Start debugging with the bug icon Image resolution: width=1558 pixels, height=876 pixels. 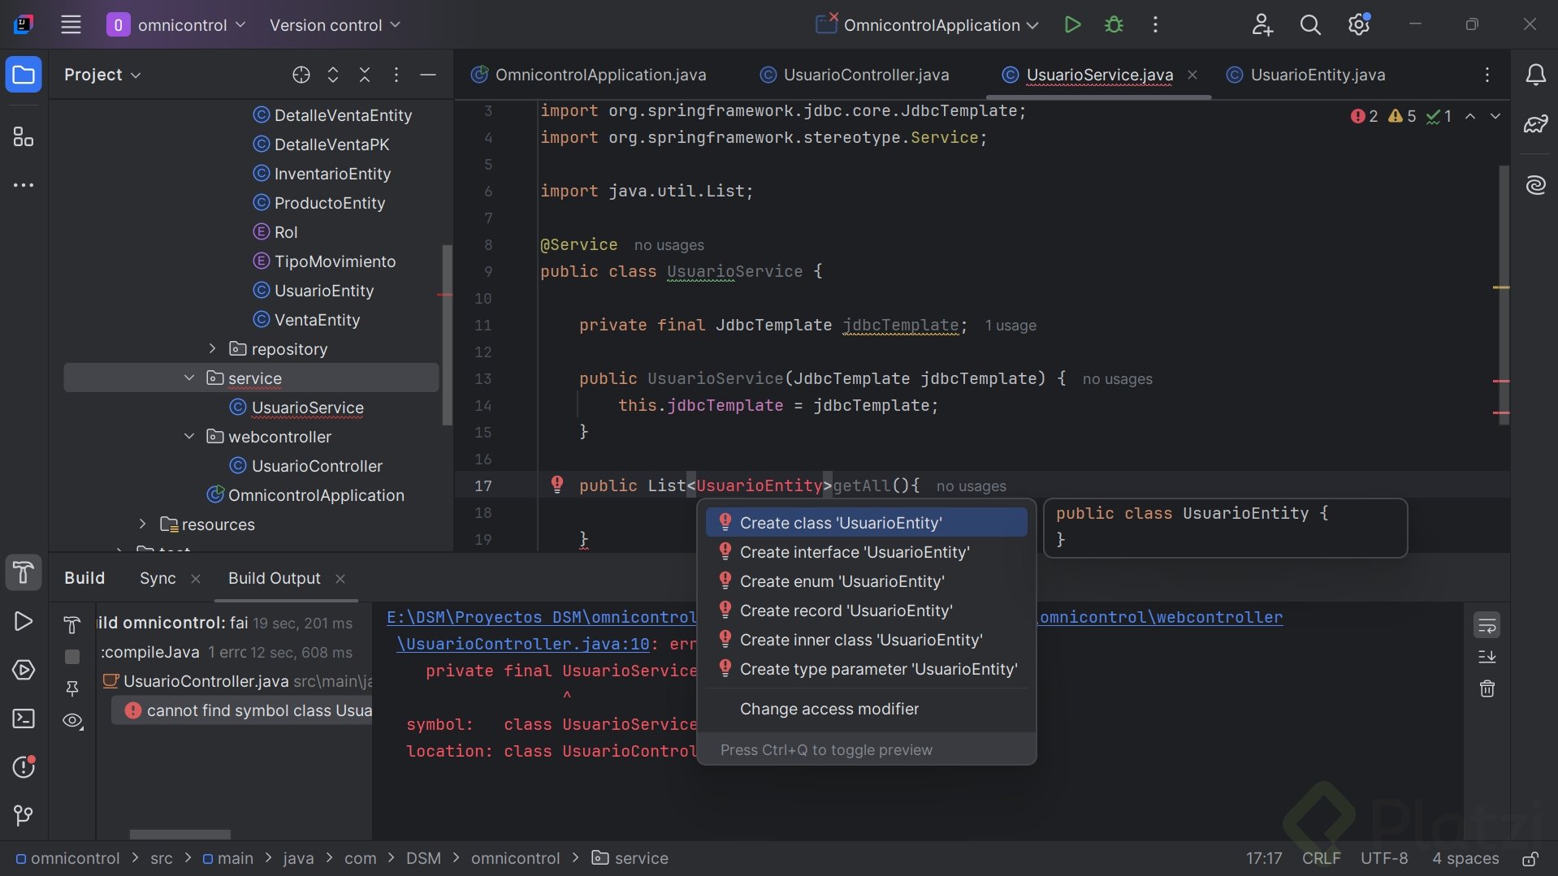(x=1114, y=25)
